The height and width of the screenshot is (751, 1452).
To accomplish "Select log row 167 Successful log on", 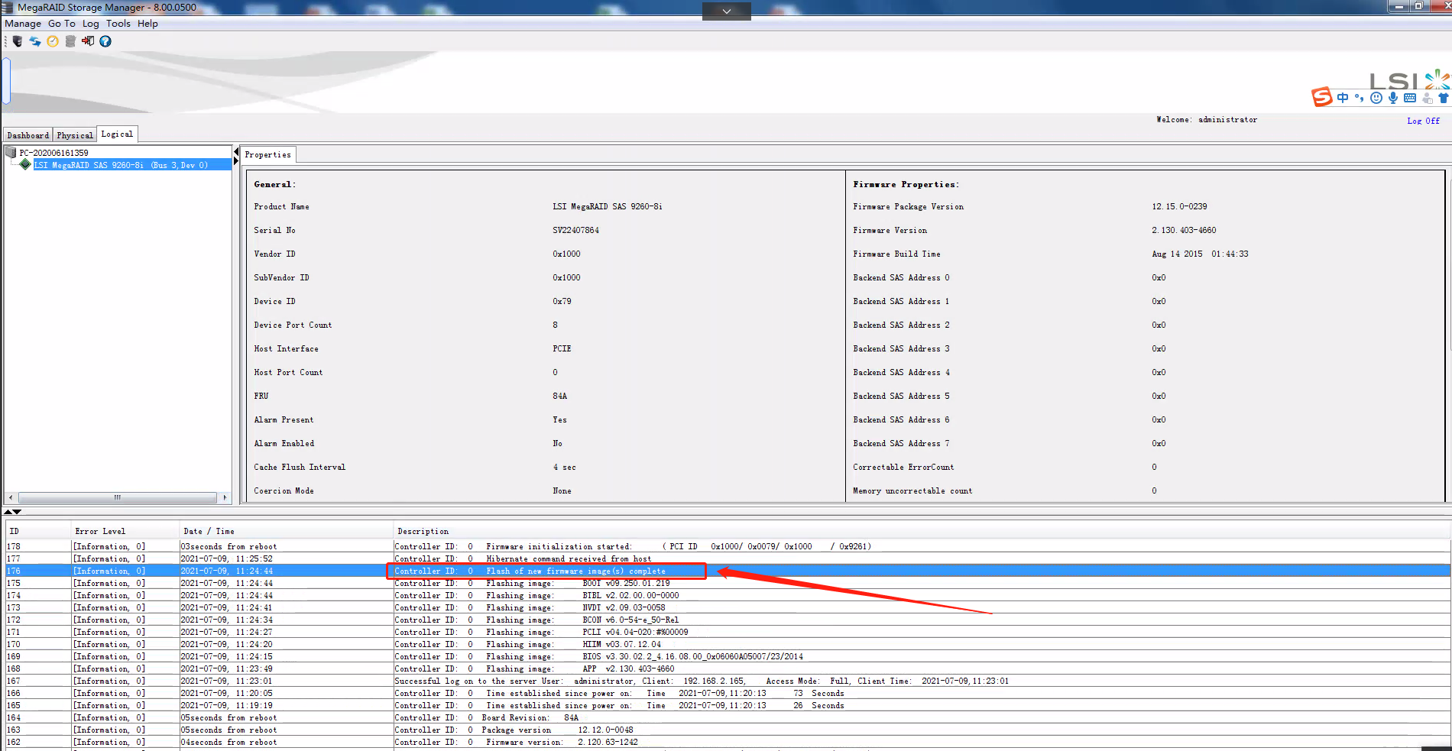I will (728, 681).
